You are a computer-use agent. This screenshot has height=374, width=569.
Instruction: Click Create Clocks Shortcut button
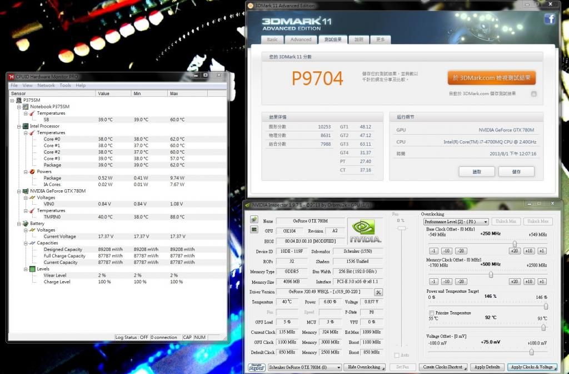point(443,367)
